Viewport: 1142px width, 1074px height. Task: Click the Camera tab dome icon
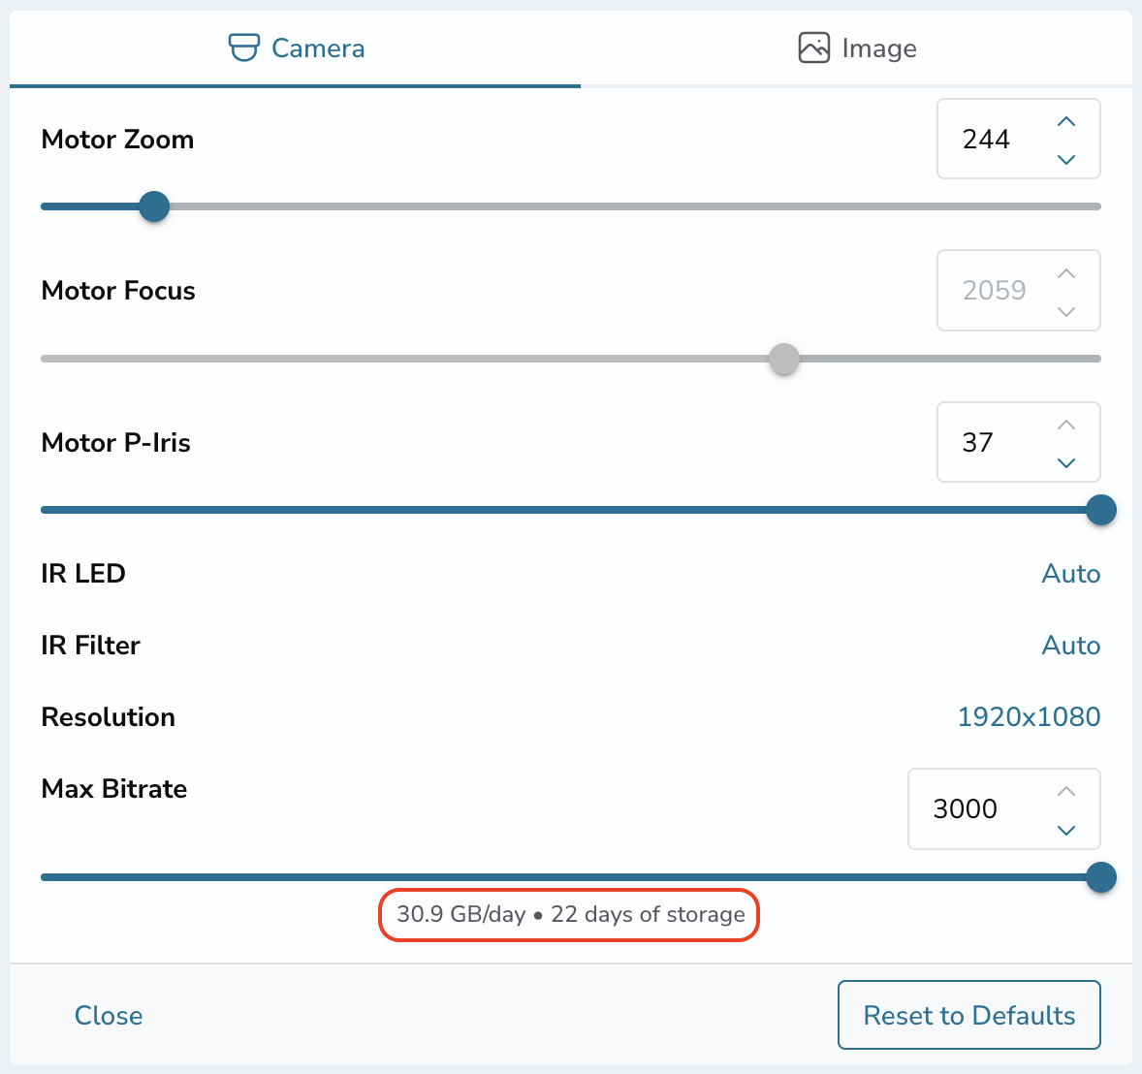[x=244, y=48]
